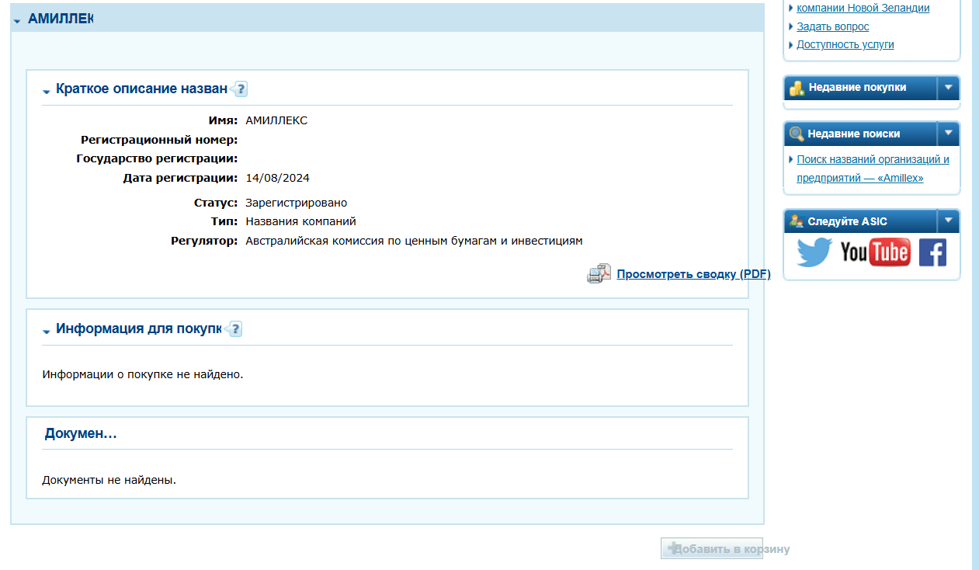Click help icon beside Информация для покупк heading

click(234, 329)
